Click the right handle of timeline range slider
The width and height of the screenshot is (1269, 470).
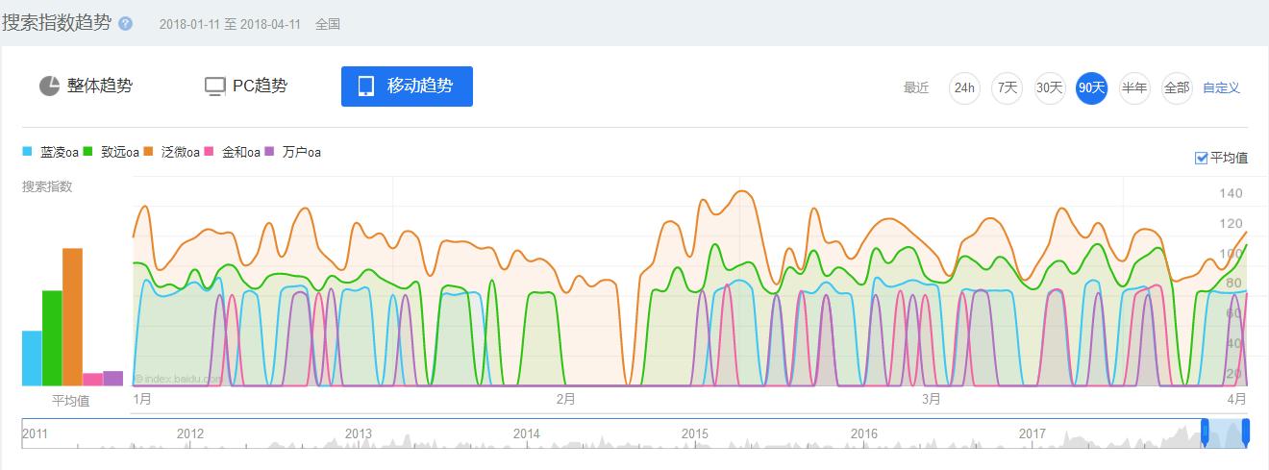pos(1245,433)
